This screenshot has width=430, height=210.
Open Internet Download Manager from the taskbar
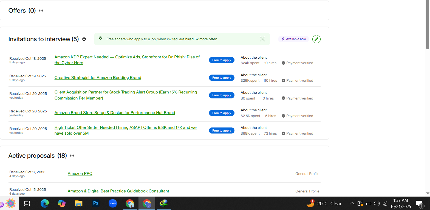[164, 203]
